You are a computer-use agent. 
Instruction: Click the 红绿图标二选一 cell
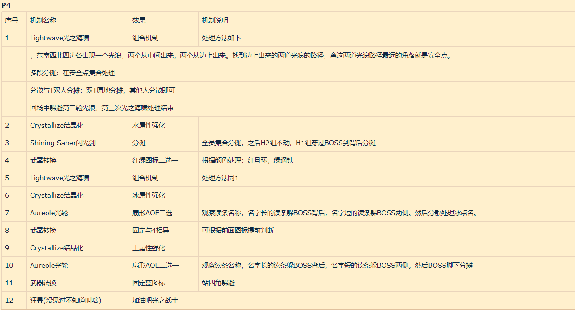(155, 161)
